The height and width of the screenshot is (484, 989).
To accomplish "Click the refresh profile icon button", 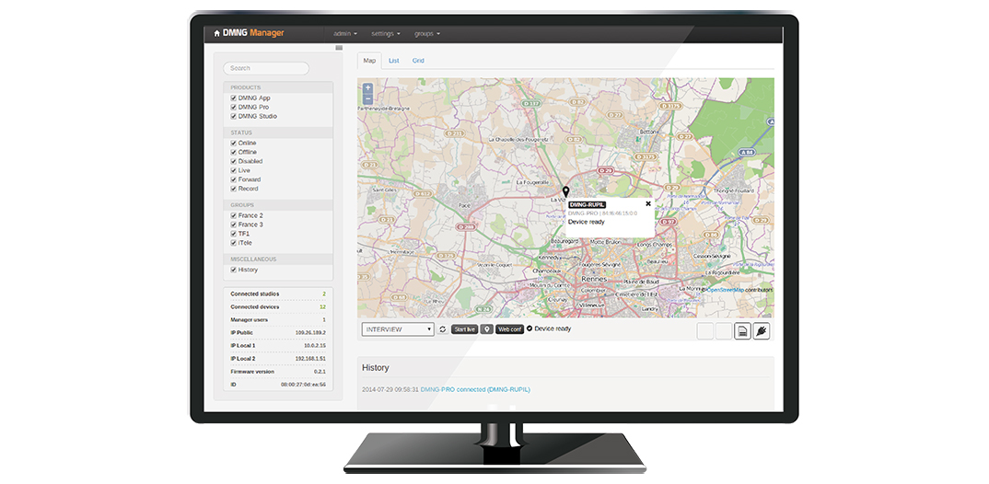I will pos(443,329).
